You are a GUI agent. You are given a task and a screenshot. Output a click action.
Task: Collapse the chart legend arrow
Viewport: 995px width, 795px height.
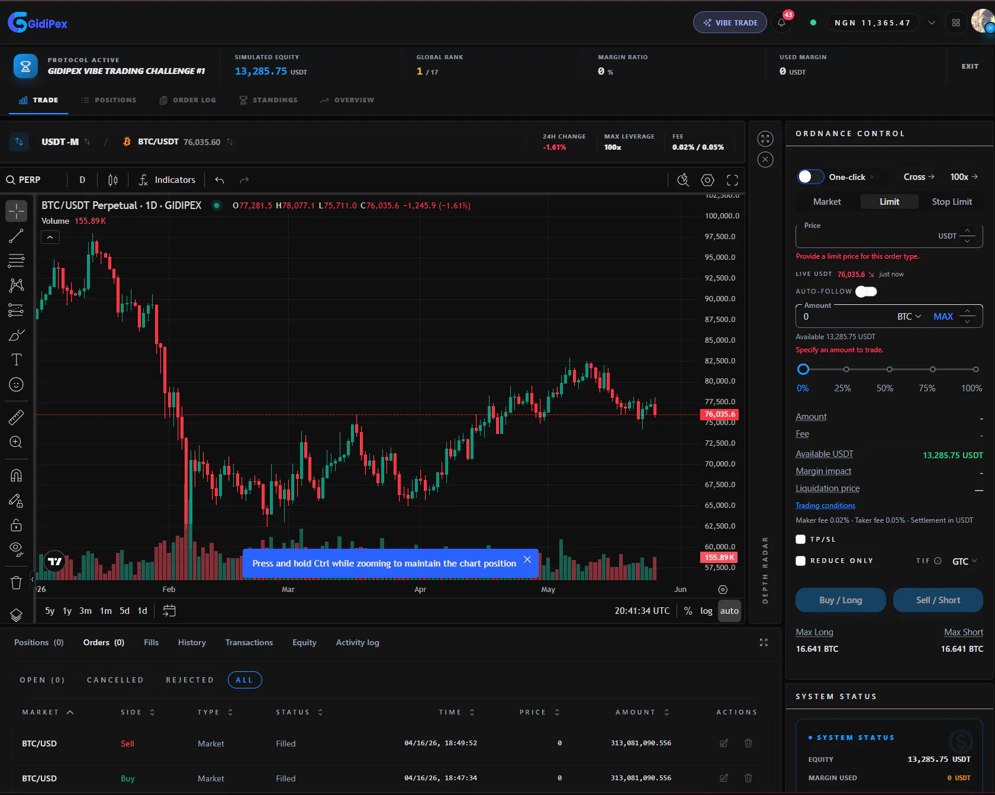tap(50, 237)
